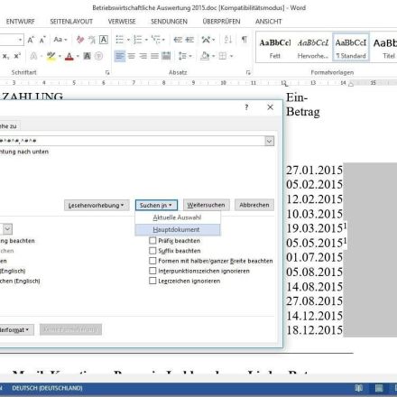
Task: Sort the selection with the A-Z icon
Action: (228, 40)
